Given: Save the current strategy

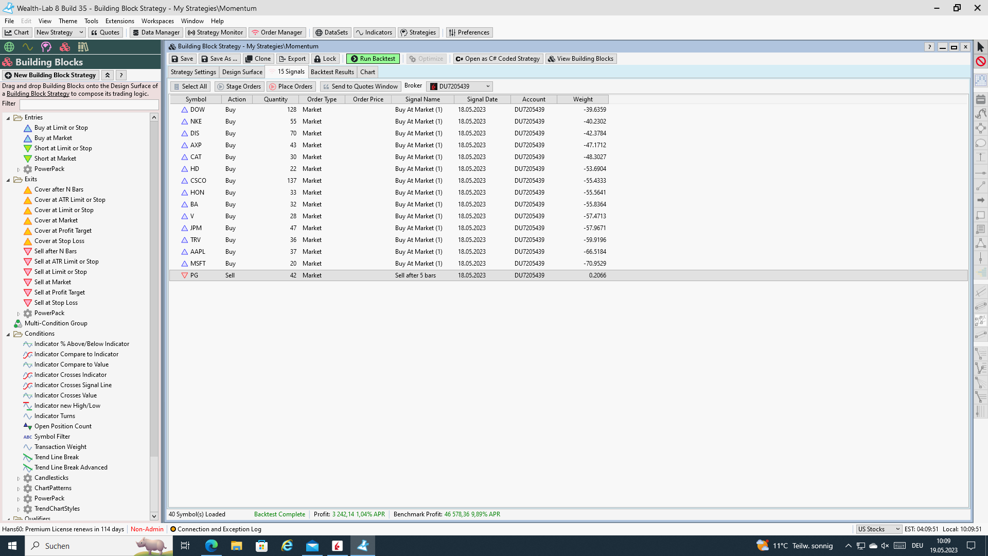Looking at the screenshot, I should click(182, 59).
